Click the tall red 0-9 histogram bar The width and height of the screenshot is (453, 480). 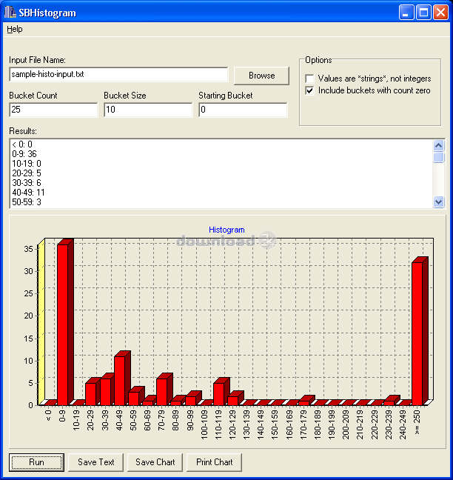63,322
